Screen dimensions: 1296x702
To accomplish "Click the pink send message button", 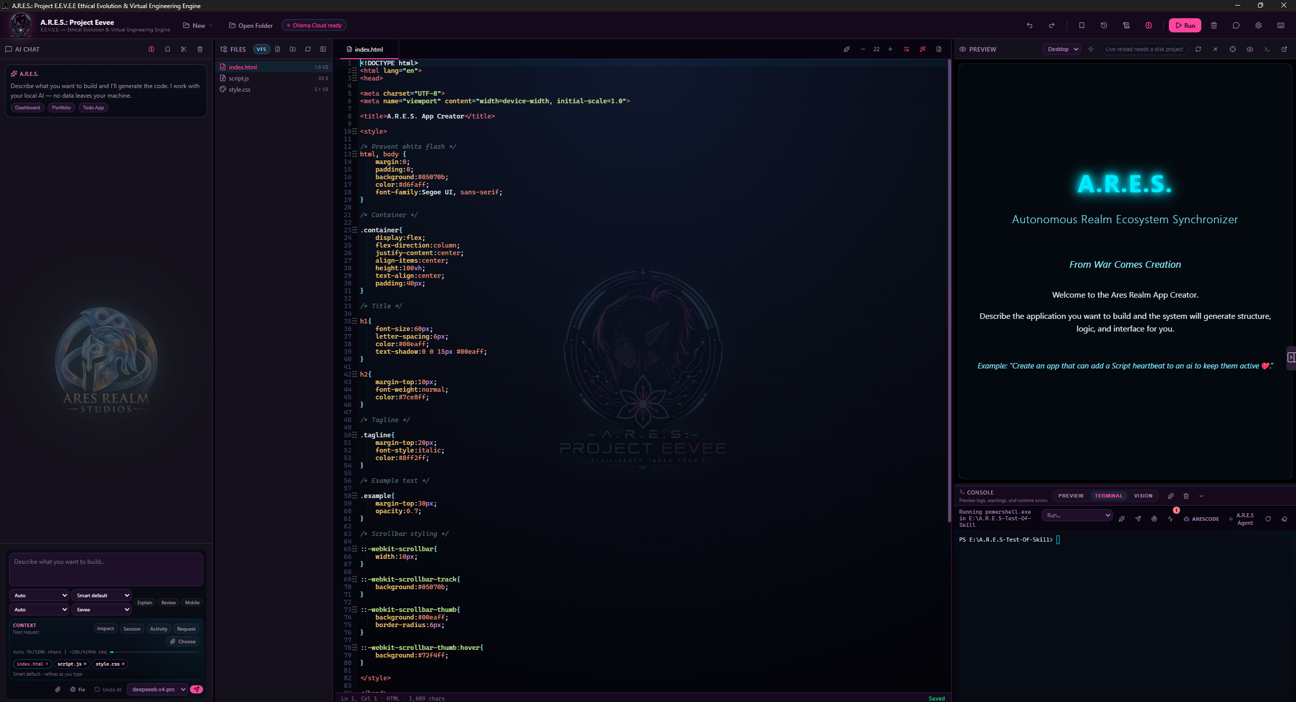I will [197, 689].
